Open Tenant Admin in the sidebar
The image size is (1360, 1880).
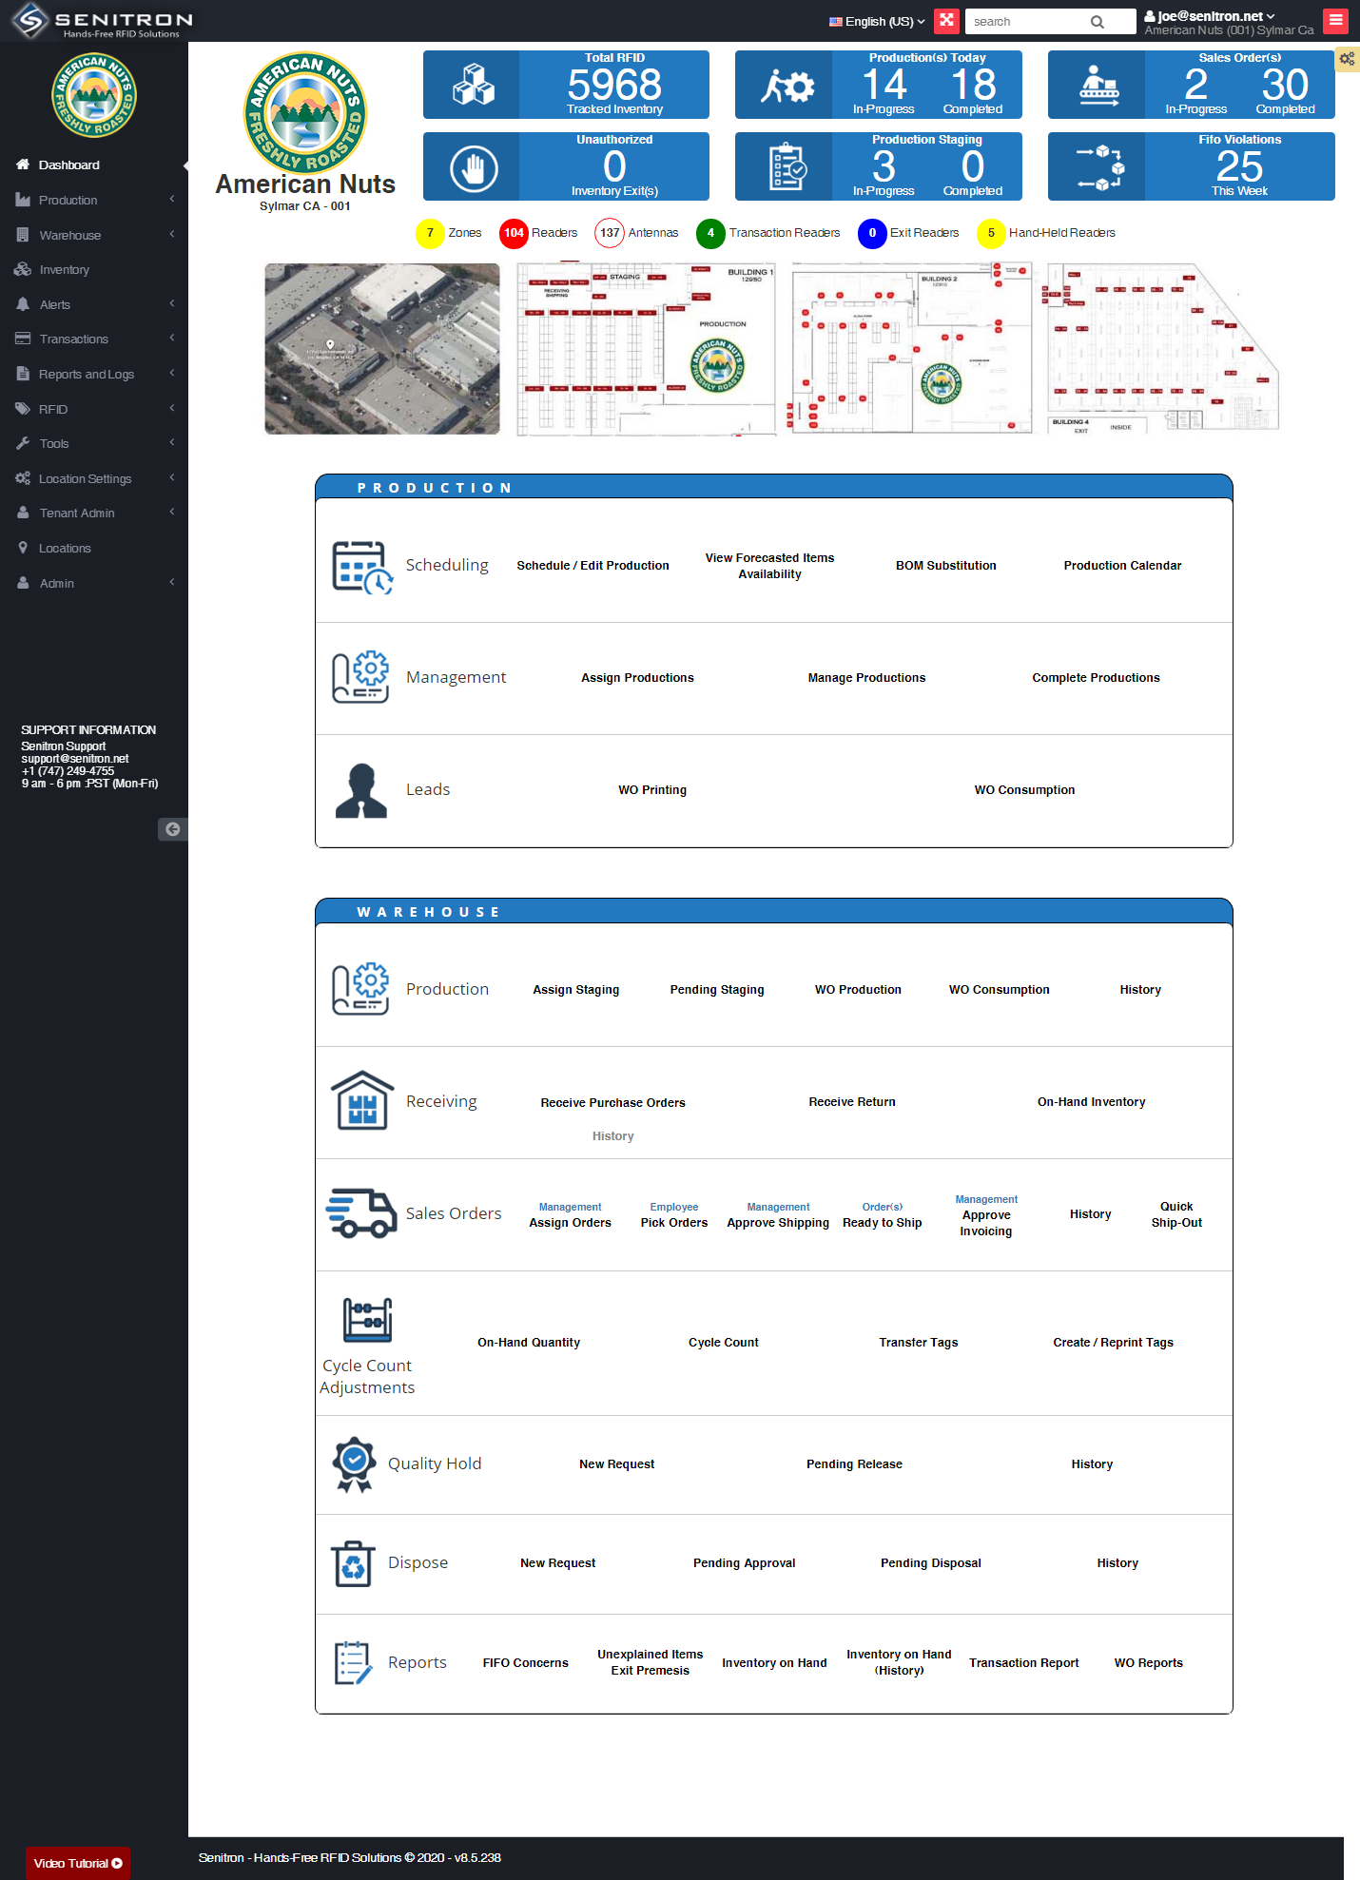click(94, 513)
